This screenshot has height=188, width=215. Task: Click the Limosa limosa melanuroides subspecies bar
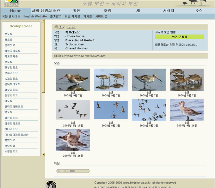pos(130,56)
